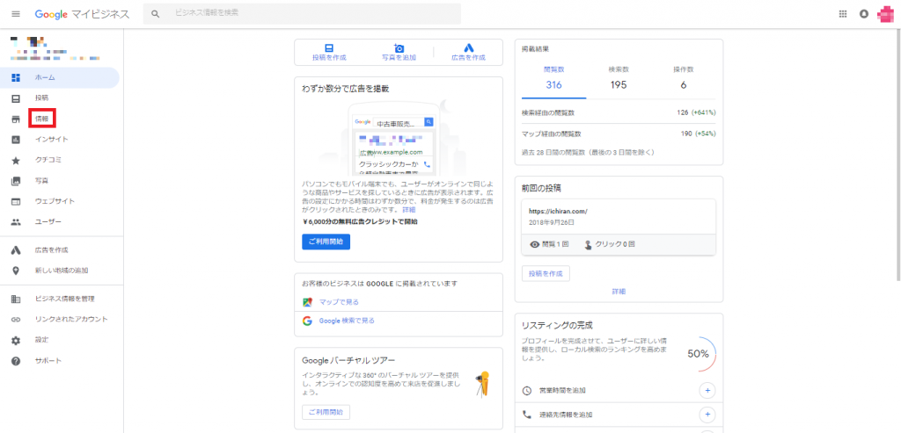
Task: Click the 50% profile completion progress circle
Action: (x=700, y=353)
